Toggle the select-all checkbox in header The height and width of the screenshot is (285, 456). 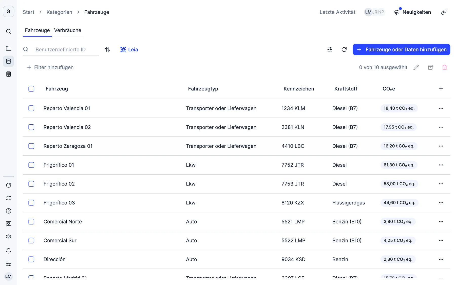tap(31, 89)
